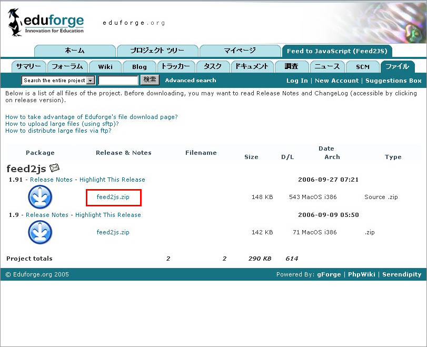Open 'How to upload large files (using sftp)?' link
Image resolution: width=427 pixels, height=347 pixels.
tap(62, 124)
